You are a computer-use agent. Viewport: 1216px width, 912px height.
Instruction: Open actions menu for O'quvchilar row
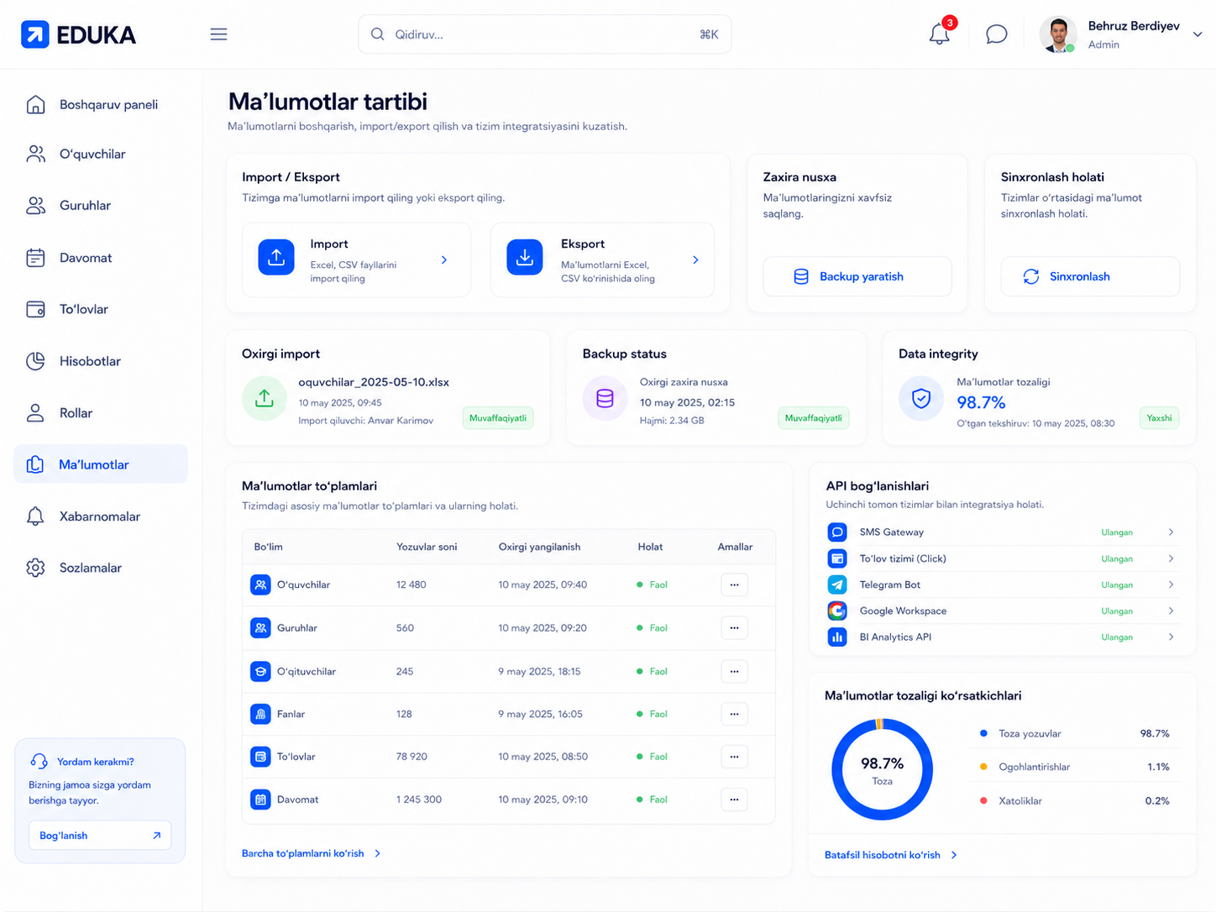click(x=734, y=584)
